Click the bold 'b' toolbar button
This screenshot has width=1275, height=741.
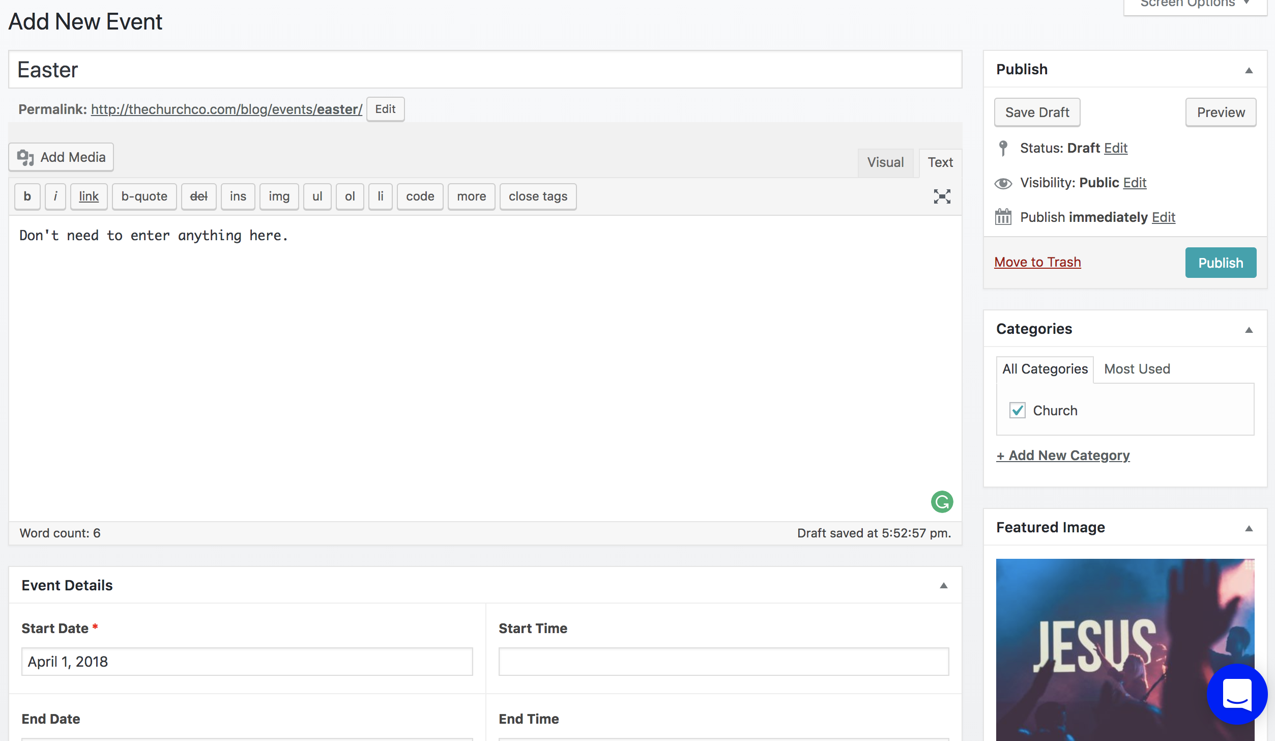click(x=27, y=196)
